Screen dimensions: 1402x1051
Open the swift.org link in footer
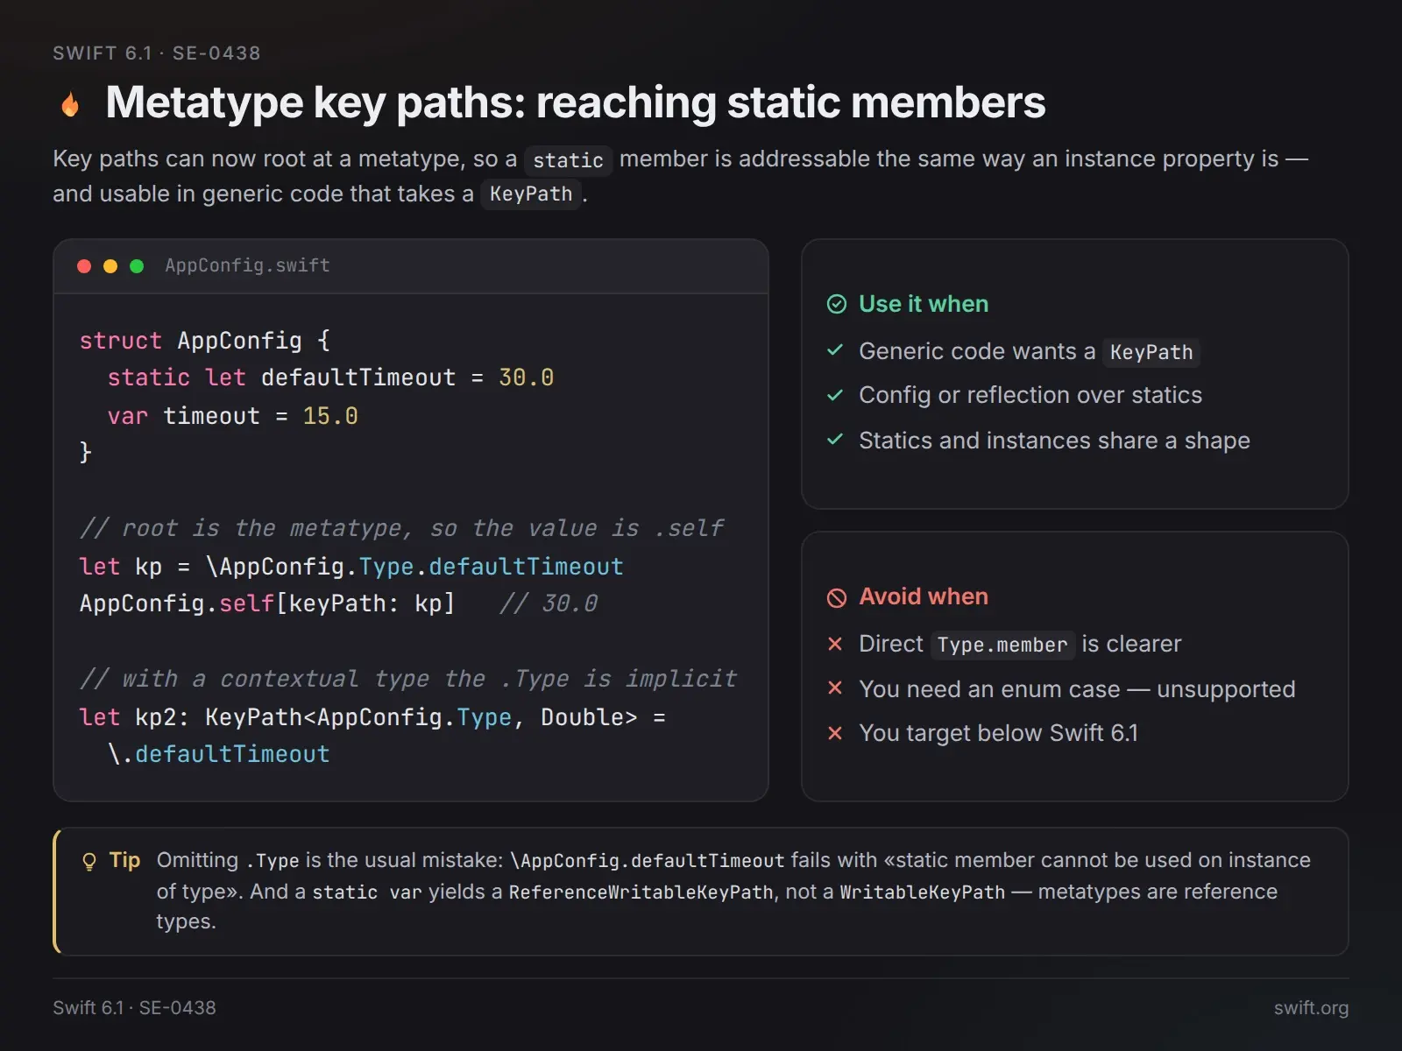[1311, 1008]
